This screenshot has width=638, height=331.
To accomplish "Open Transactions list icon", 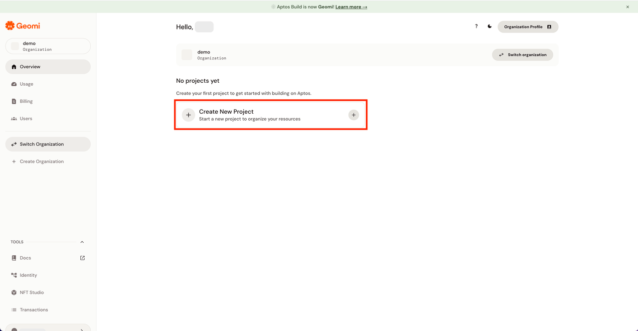I will (x=14, y=310).
